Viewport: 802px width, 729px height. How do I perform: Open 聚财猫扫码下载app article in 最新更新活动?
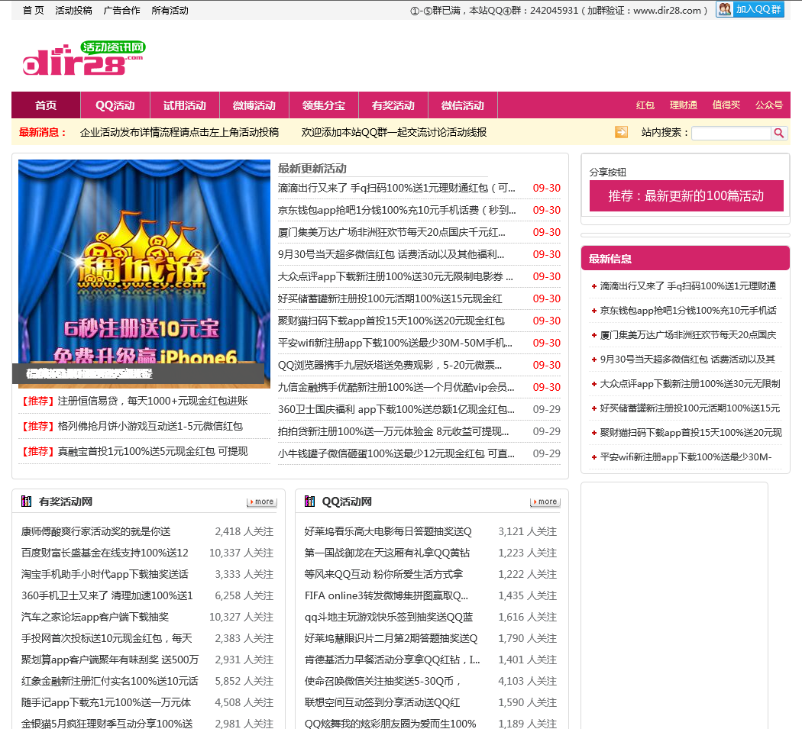pyautogui.click(x=391, y=321)
